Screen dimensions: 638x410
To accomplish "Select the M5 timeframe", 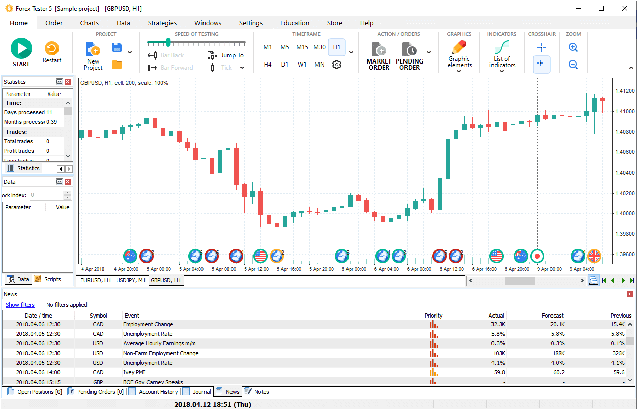I will click(285, 47).
